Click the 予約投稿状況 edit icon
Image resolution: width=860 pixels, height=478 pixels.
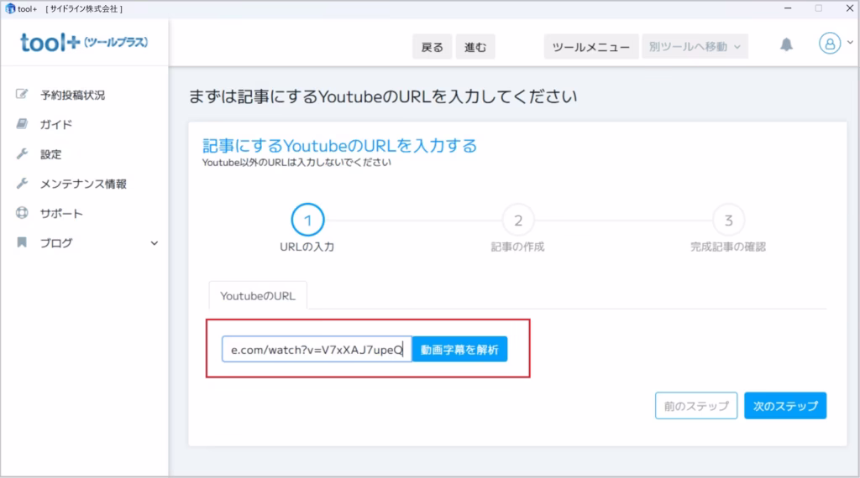click(x=23, y=95)
